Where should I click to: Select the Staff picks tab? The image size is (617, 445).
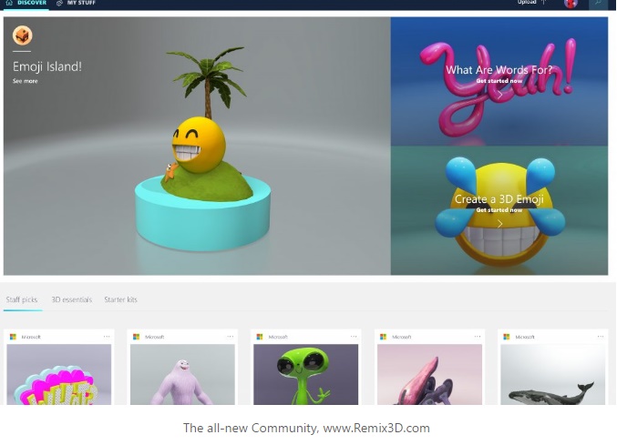click(x=22, y=299)
